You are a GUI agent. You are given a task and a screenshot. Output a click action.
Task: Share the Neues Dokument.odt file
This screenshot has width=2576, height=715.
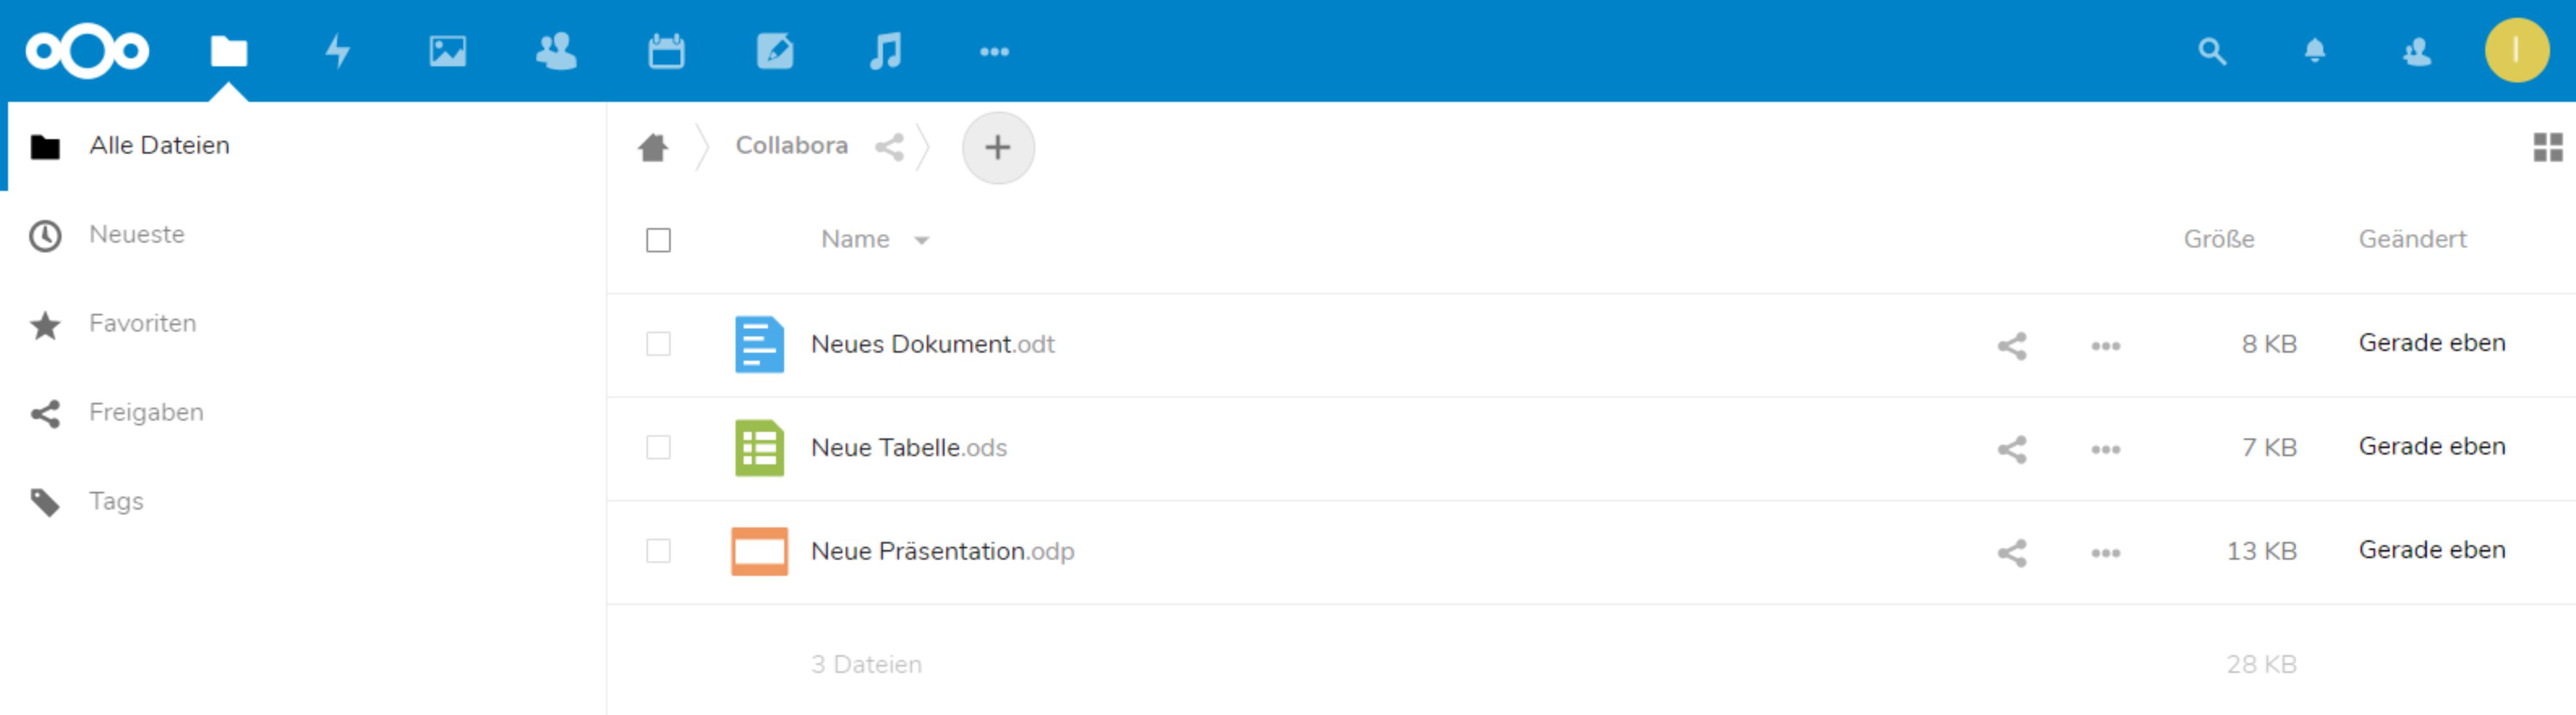click(x=2012, y=345)
